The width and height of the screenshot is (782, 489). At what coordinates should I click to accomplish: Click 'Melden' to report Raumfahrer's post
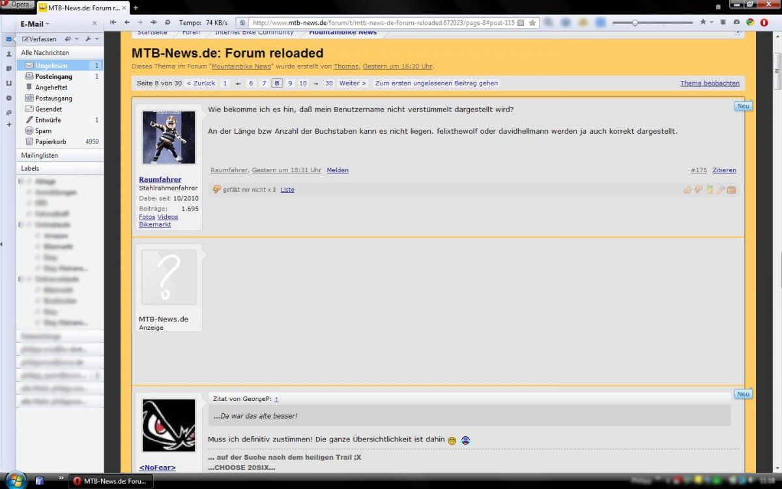[x=338, y=170]
